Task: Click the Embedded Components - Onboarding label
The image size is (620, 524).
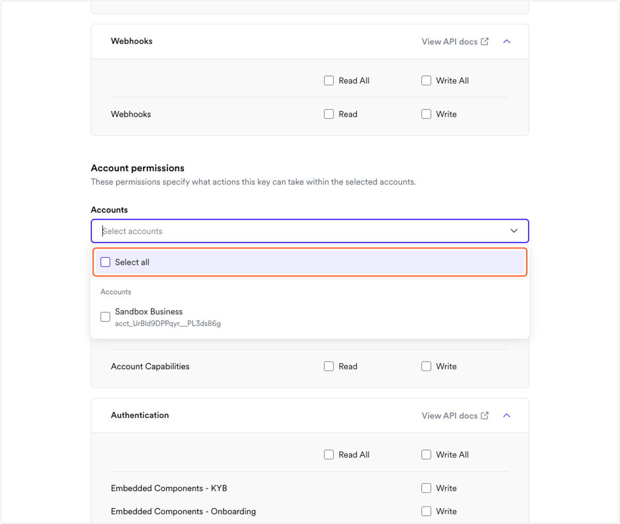Action: click(183, 512)
